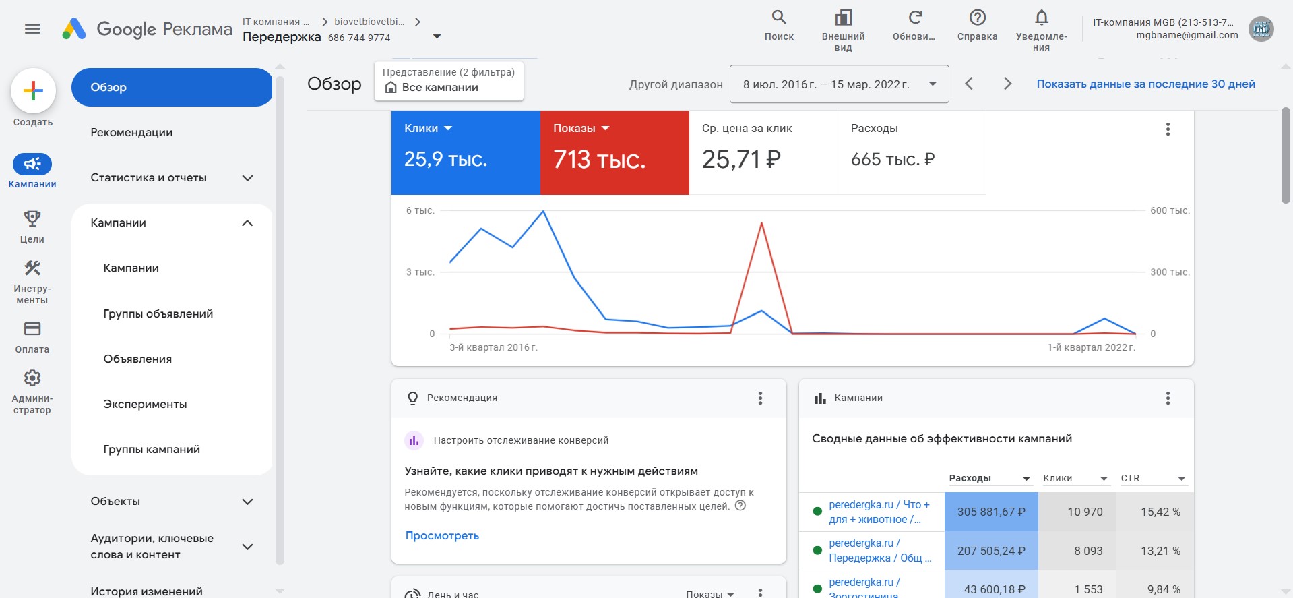Select Обзор in navigation
This screenshot has width=1293, height=598.
(172, 87)
